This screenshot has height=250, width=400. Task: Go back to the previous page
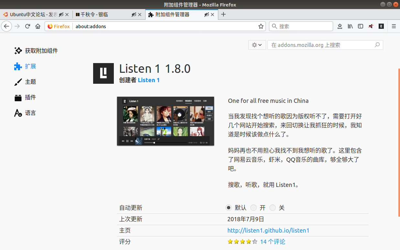tap(6, 26)
